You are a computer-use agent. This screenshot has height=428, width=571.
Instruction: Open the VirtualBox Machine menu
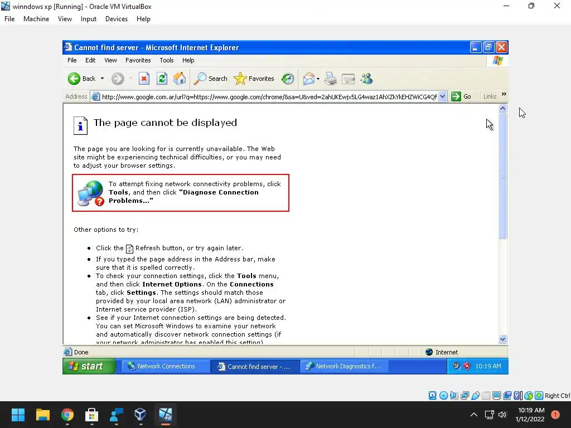(36, 19)
